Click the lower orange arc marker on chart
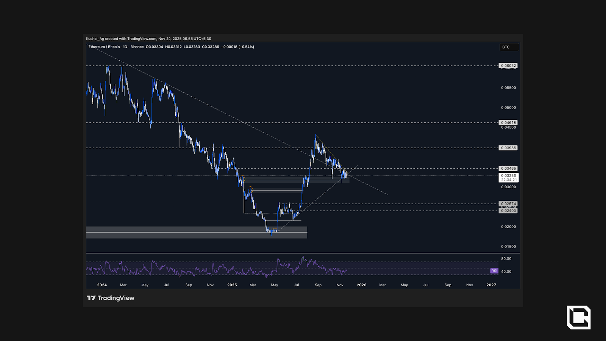606x341 pixels. pyautogui.click(x=251, y=188)
